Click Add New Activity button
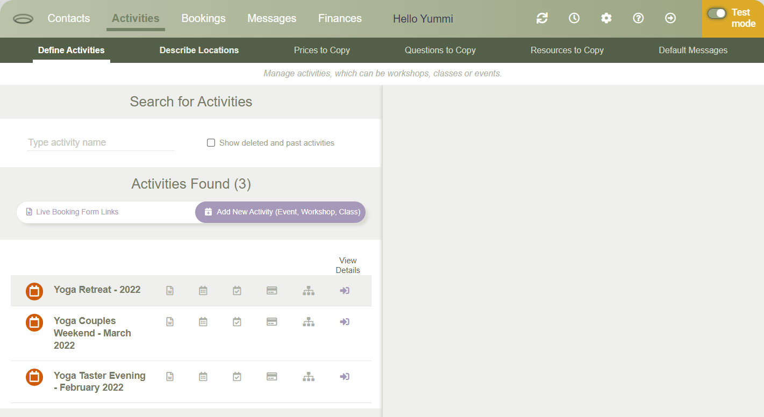 tap(281, 212)
